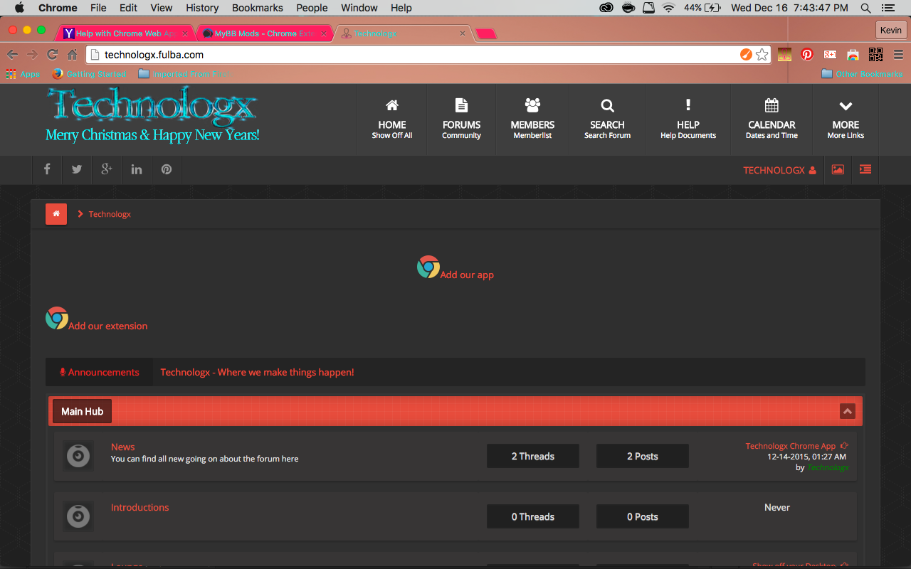Click the orange broom icon in address bar
911x569 pixels.
[x=746, y=55]
